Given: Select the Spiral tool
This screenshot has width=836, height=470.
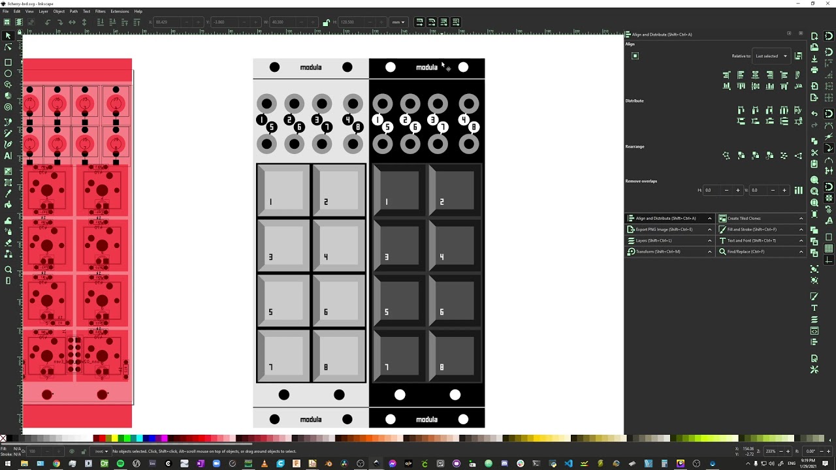Looking at the screenshot, I should point(8,106).
